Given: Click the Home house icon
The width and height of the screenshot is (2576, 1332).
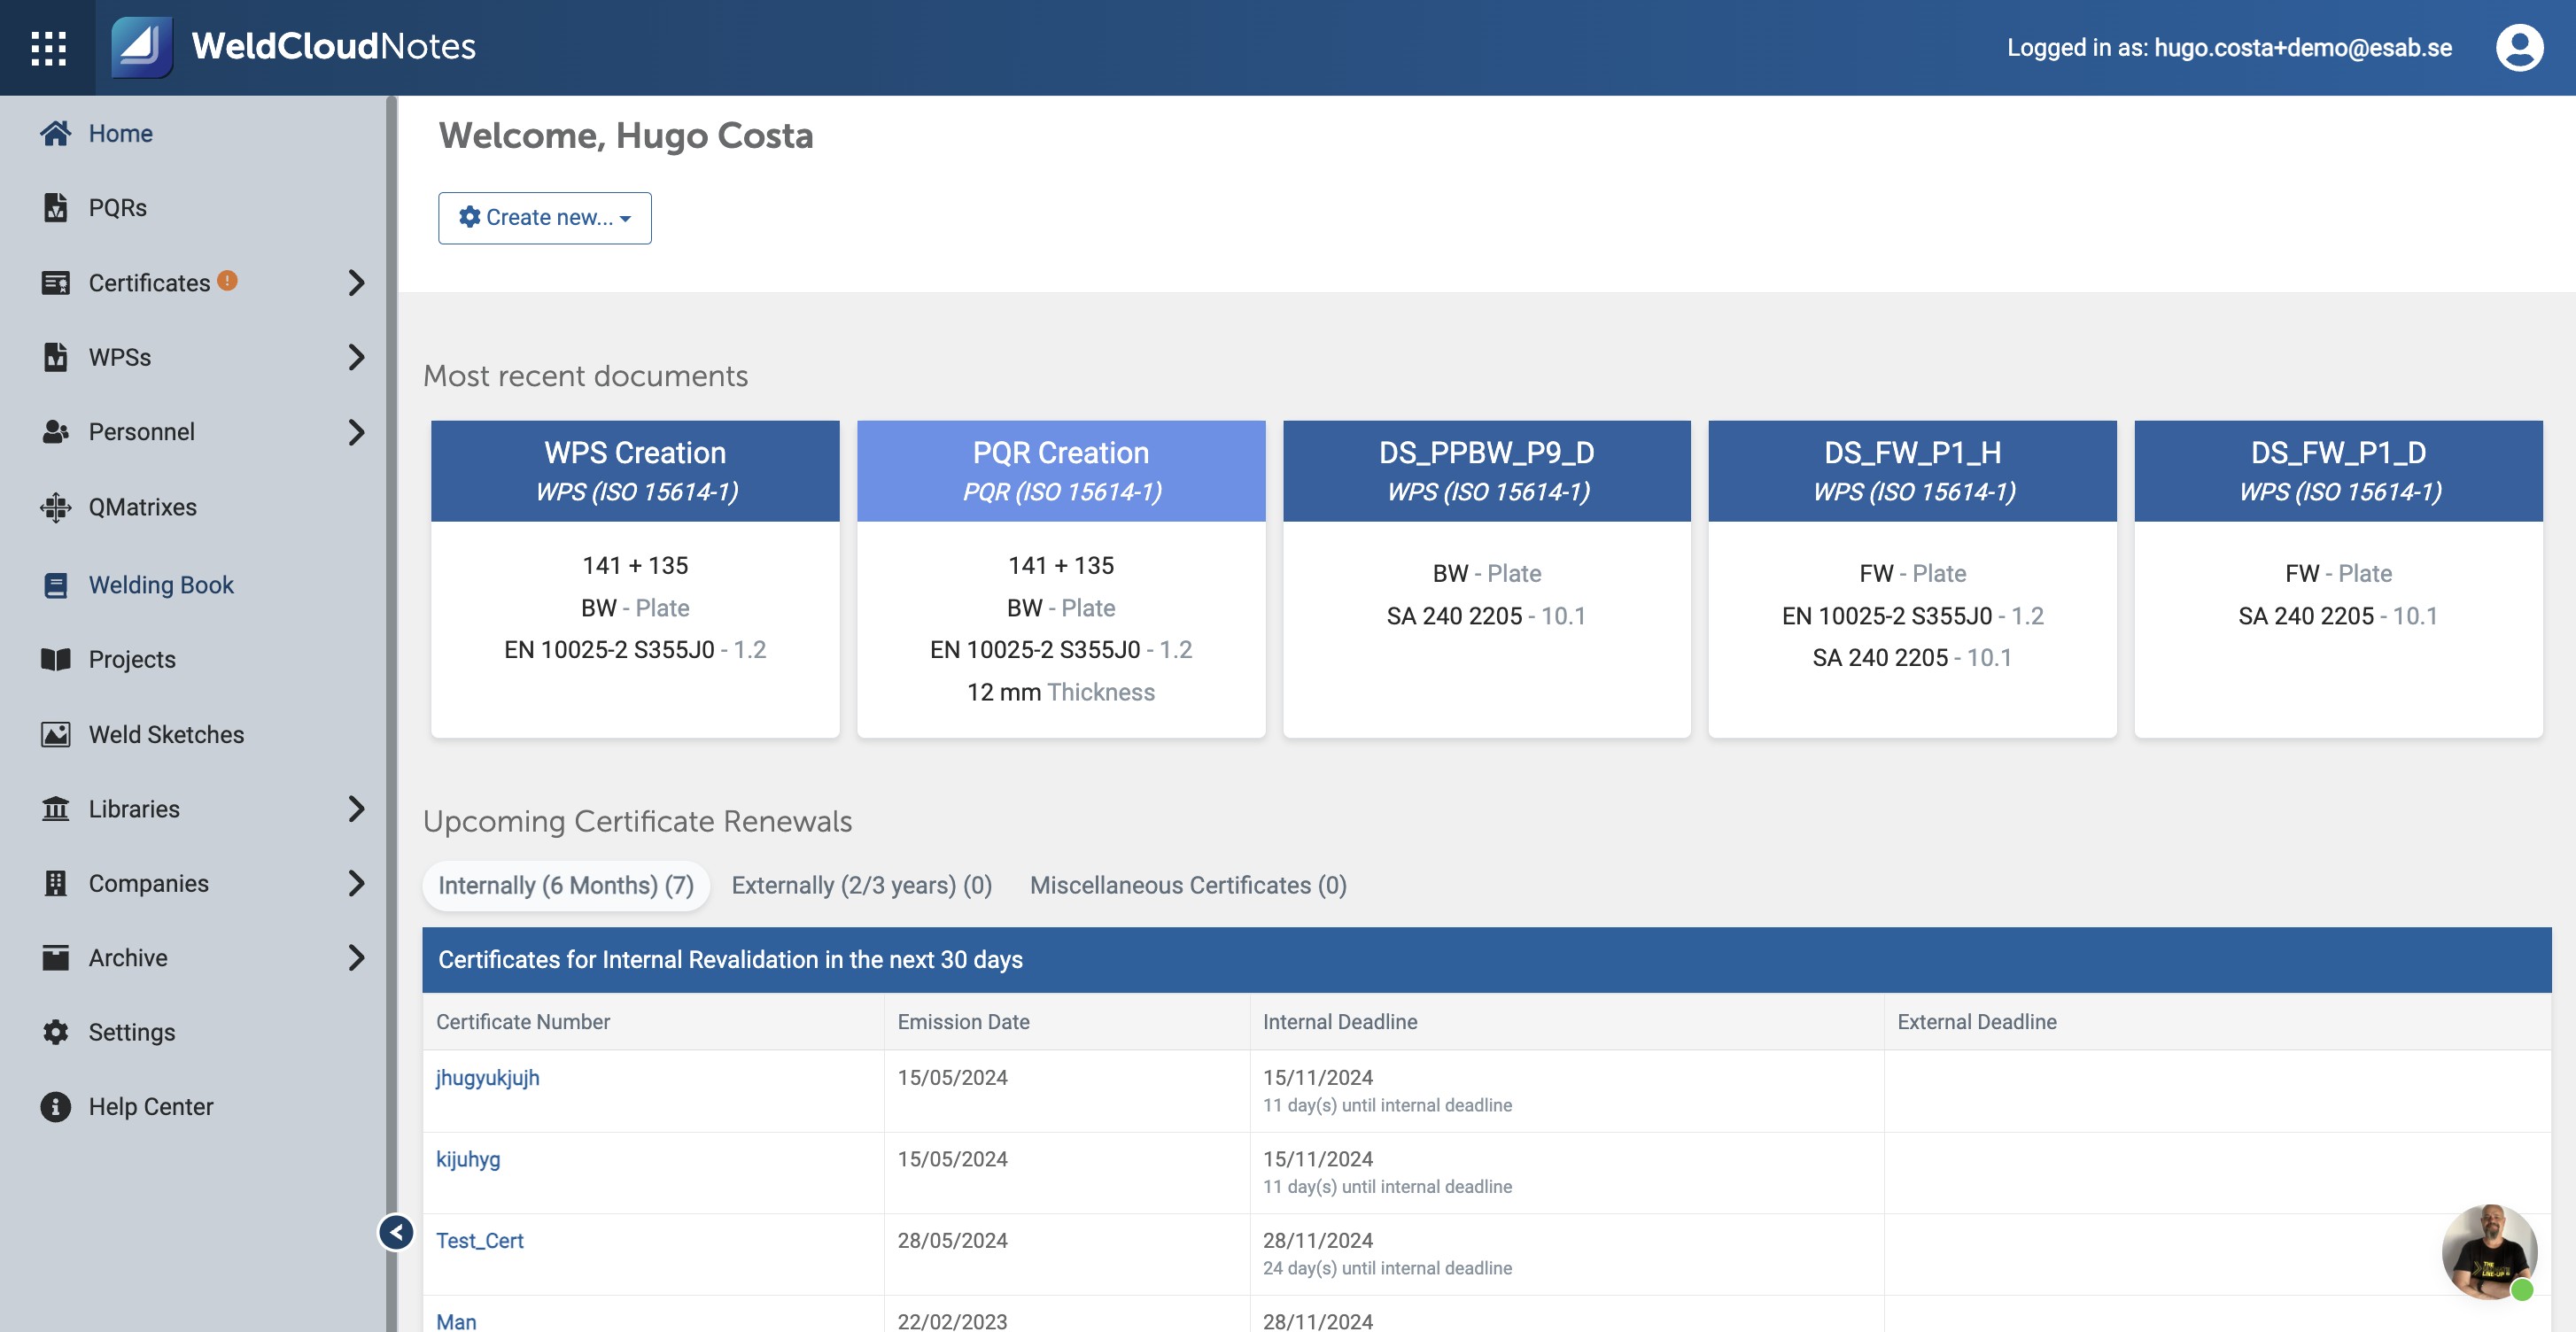Looking at the screenshot, I should (56, 133).
